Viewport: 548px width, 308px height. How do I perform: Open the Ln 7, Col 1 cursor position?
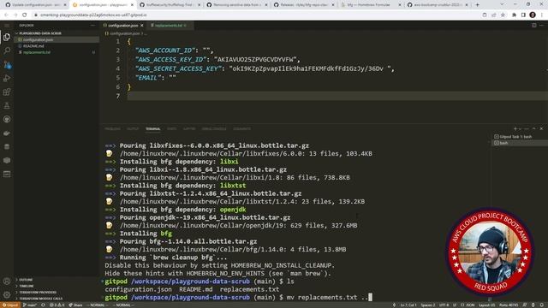coord(408,305)
